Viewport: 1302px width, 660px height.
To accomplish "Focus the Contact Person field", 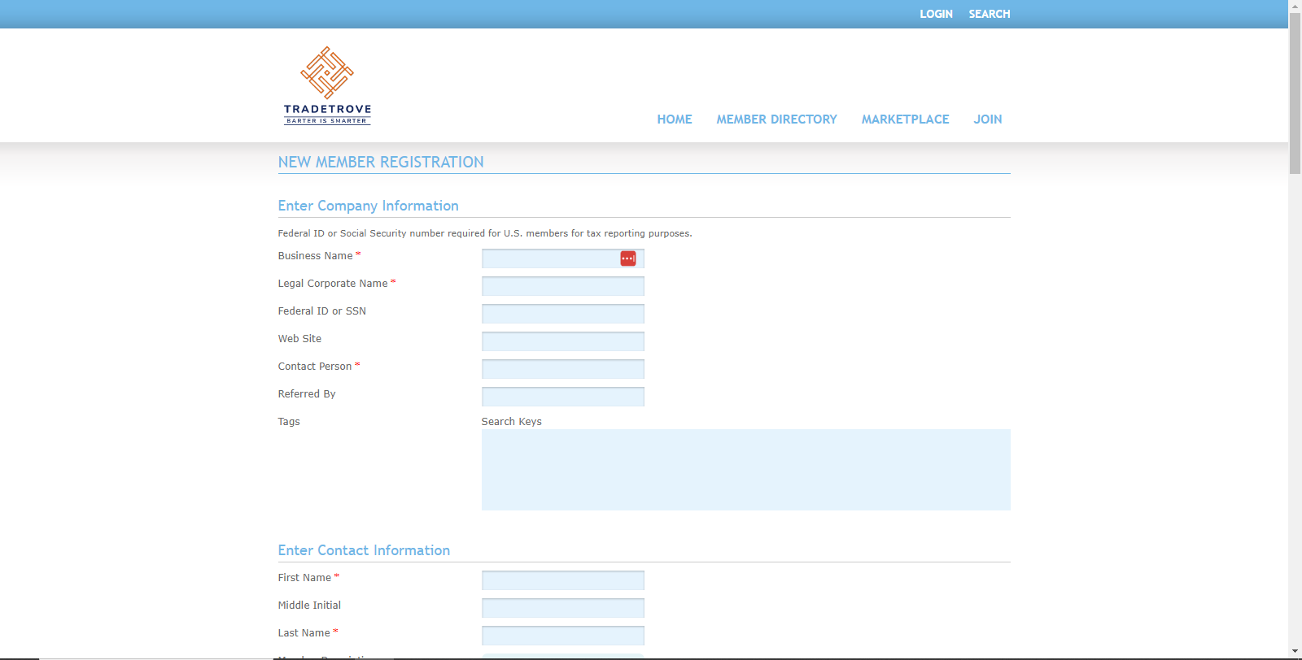I will click(562, 369).
